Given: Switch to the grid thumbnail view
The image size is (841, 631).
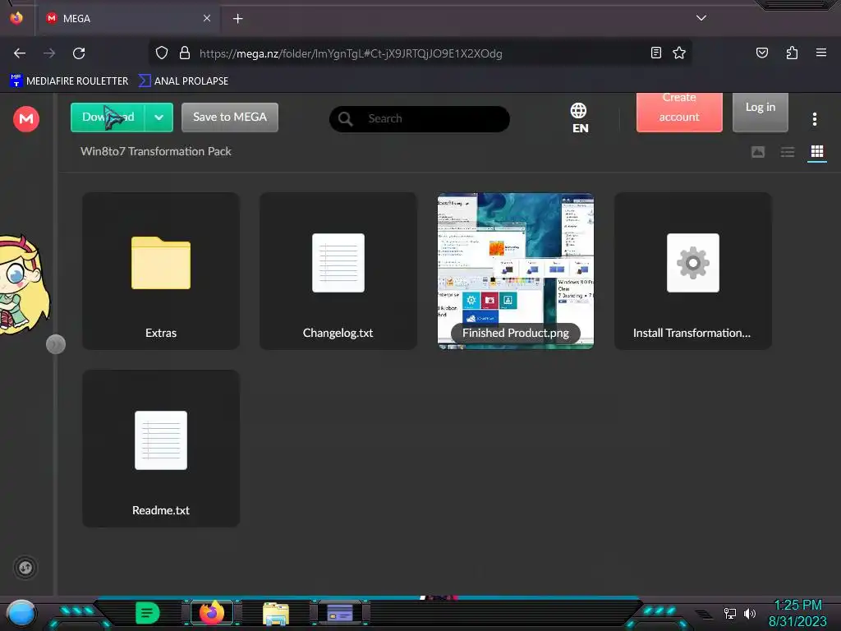Looking at the screenshot, I should coord(817,152).
